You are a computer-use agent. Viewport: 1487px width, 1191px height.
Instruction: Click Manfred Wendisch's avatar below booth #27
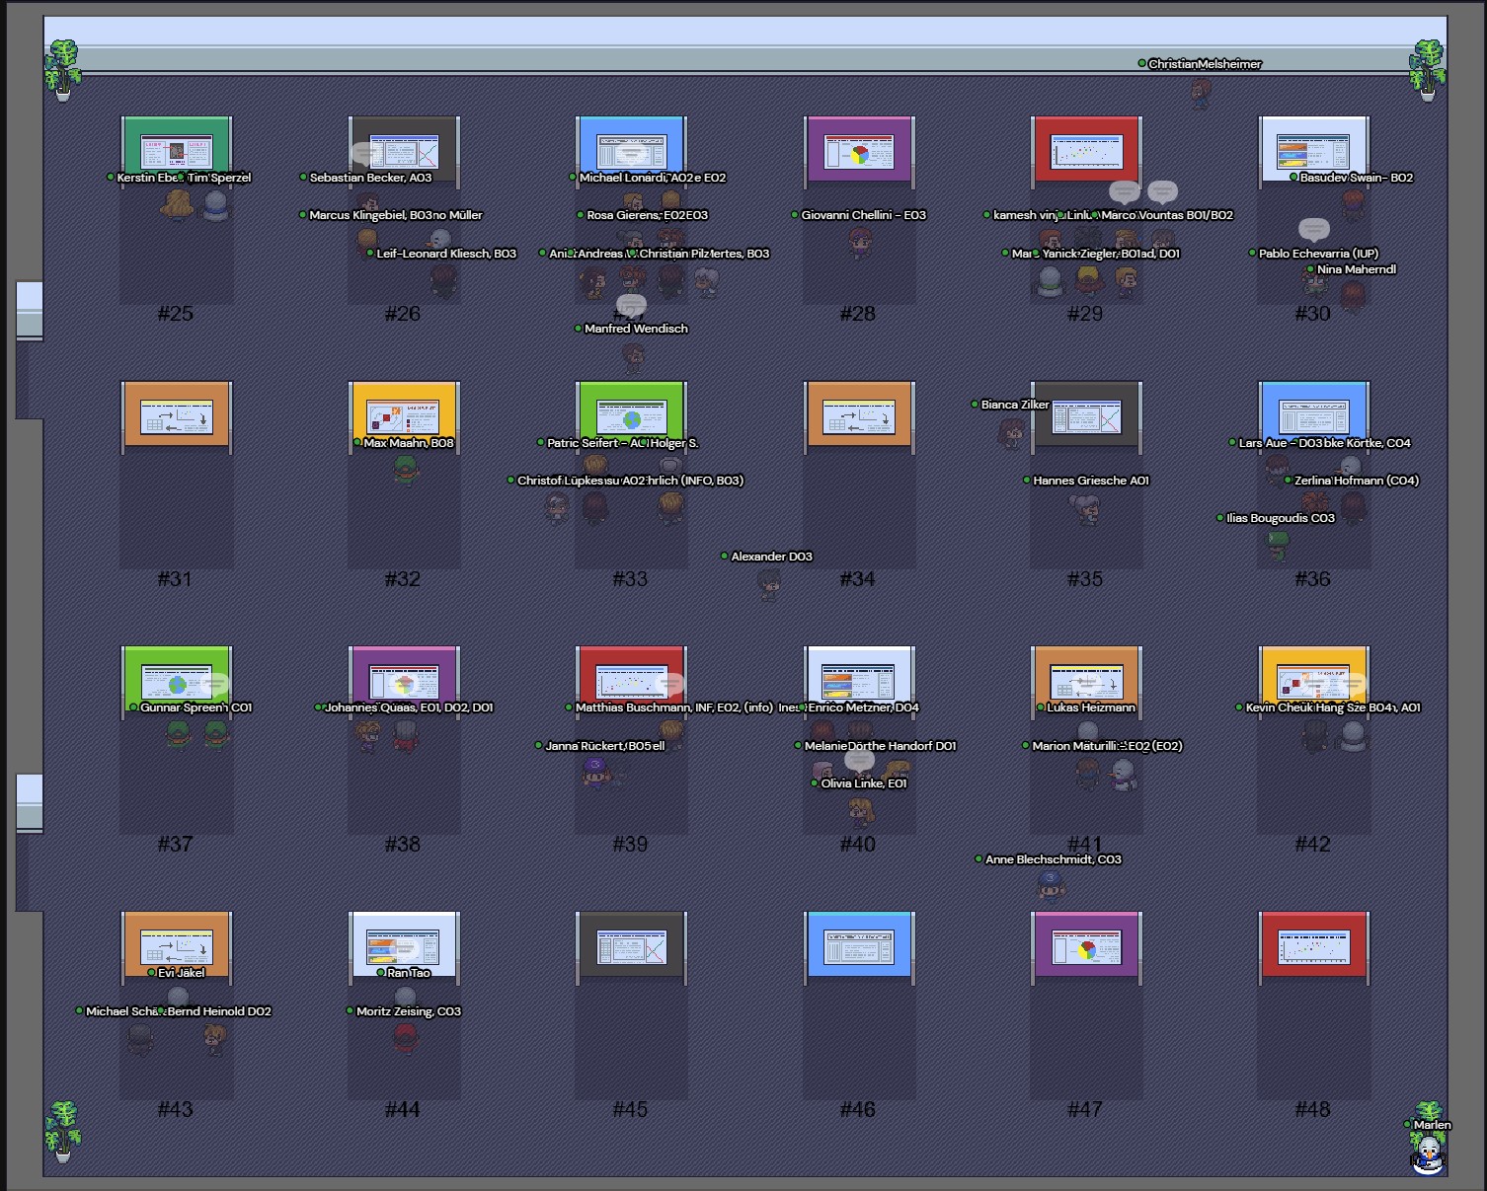tap(633, 355)
